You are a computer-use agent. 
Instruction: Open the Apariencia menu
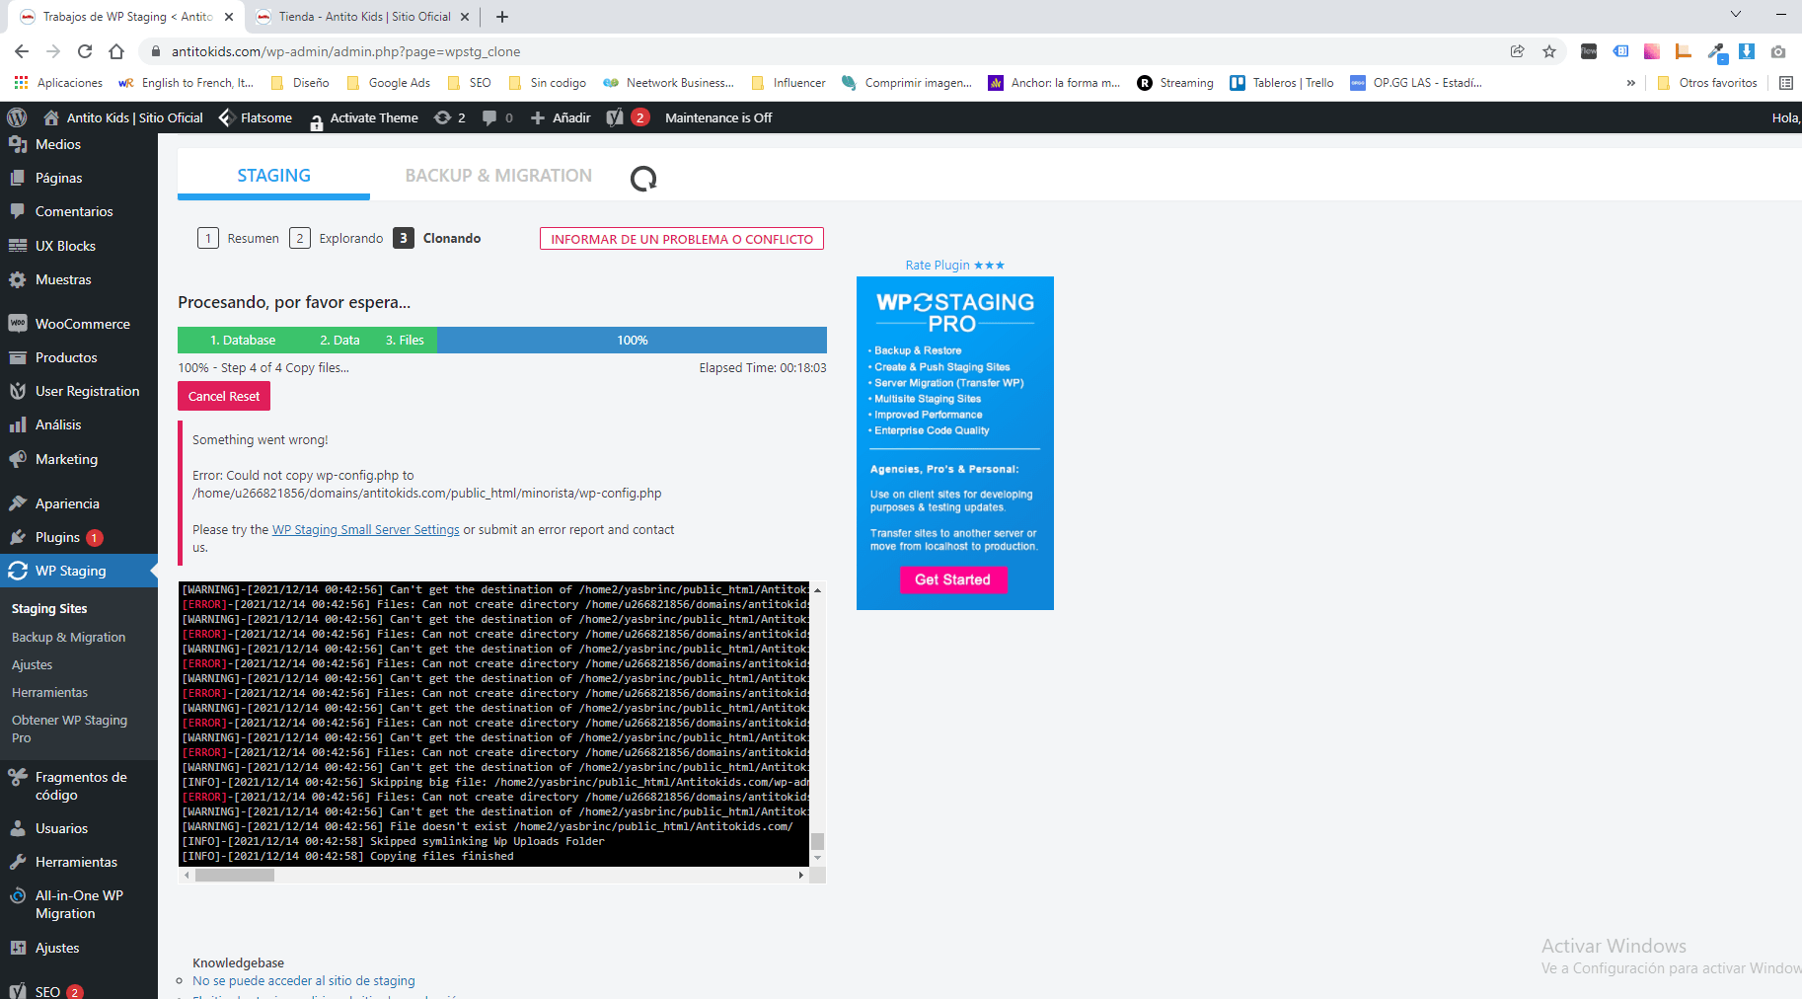(67, 503)
